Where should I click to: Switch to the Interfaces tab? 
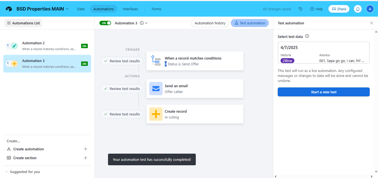click(x=130, y=9)
